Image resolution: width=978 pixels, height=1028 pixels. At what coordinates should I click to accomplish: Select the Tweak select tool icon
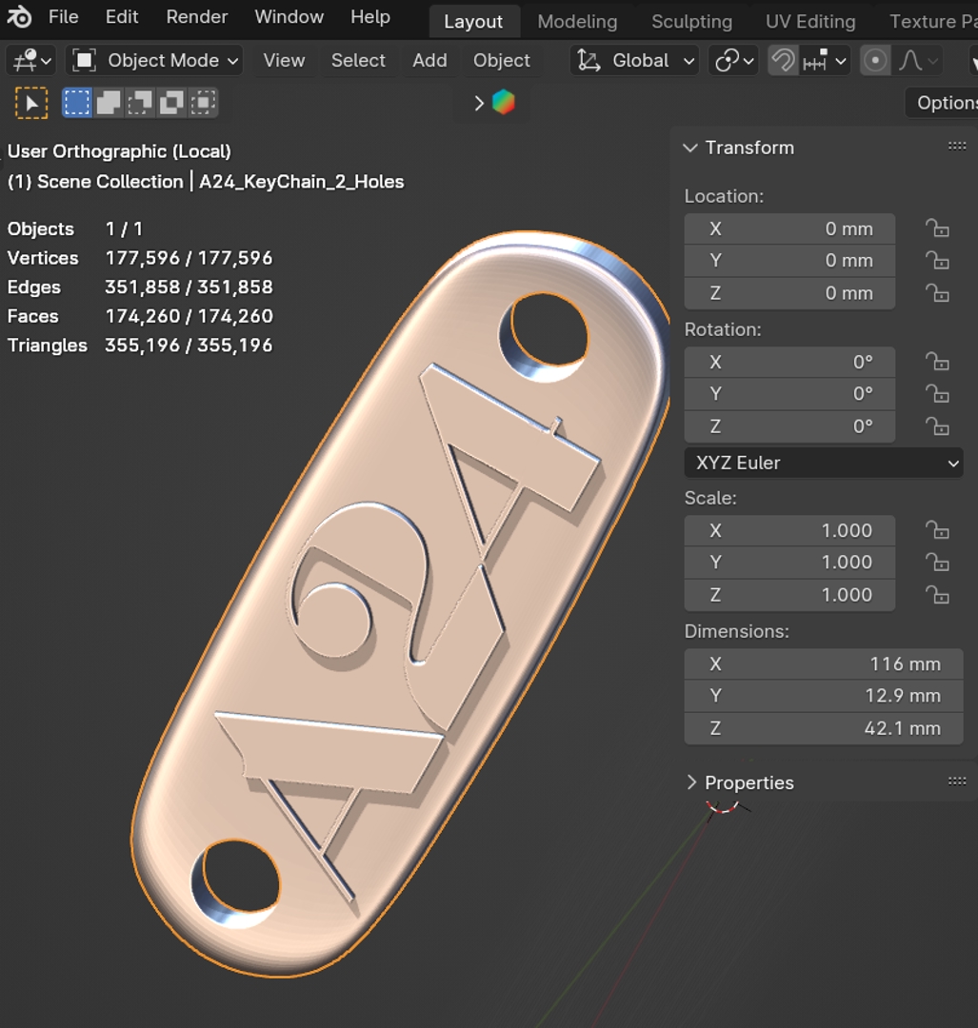pyautogui.click(x=31, y=103)
